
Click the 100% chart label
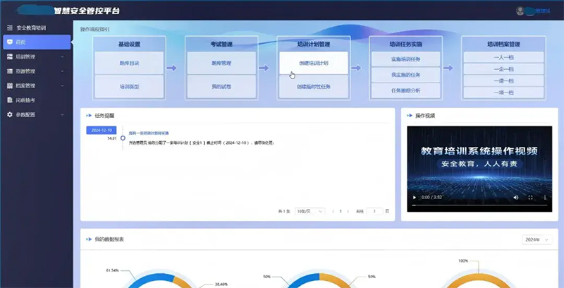(x=463, y=260)
